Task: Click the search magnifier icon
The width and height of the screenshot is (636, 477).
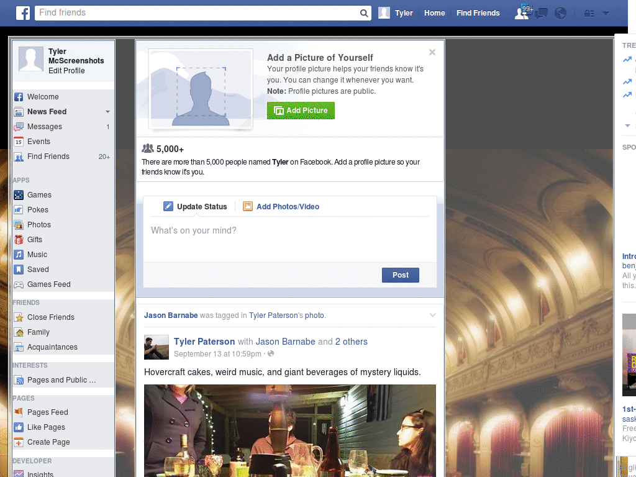Action: (364, 14)
